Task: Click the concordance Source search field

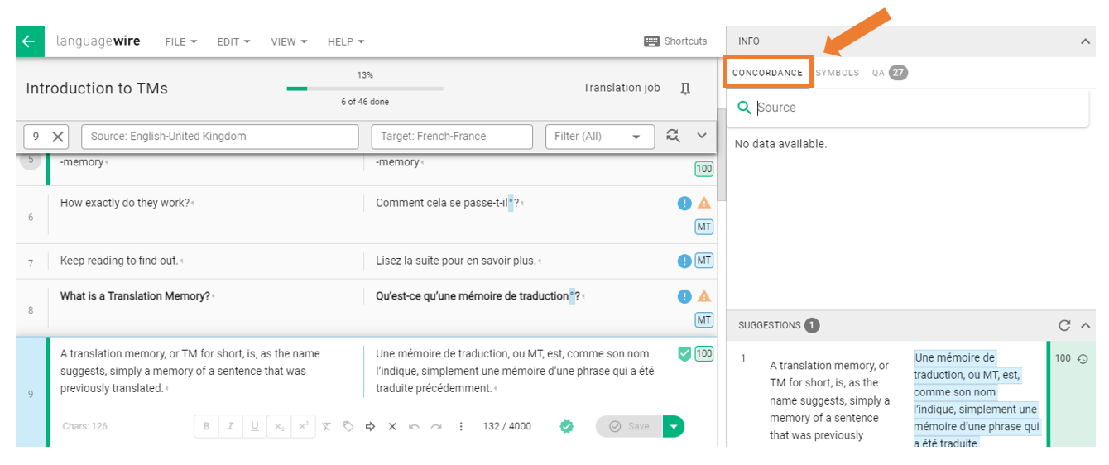Action: tap(919, 108)
